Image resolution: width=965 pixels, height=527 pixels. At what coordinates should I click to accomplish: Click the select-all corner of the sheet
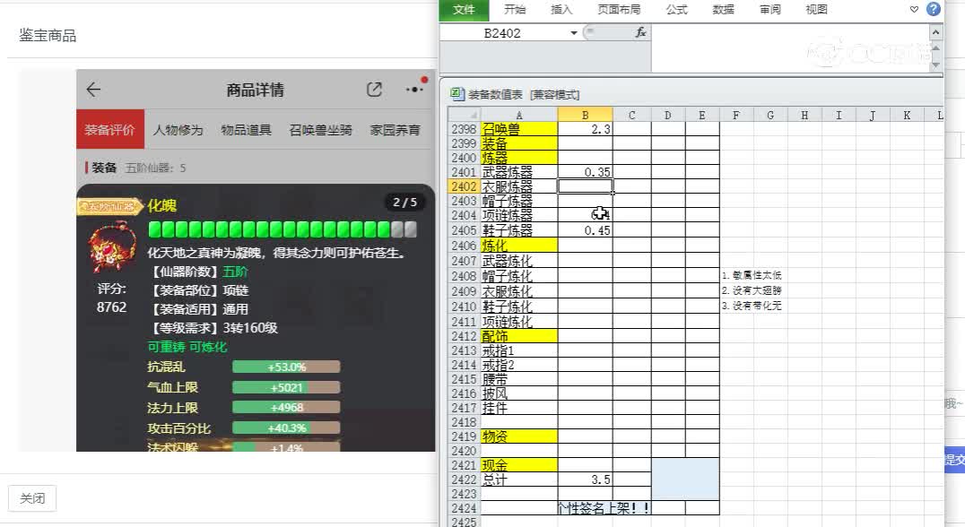[x=465, y=115]
